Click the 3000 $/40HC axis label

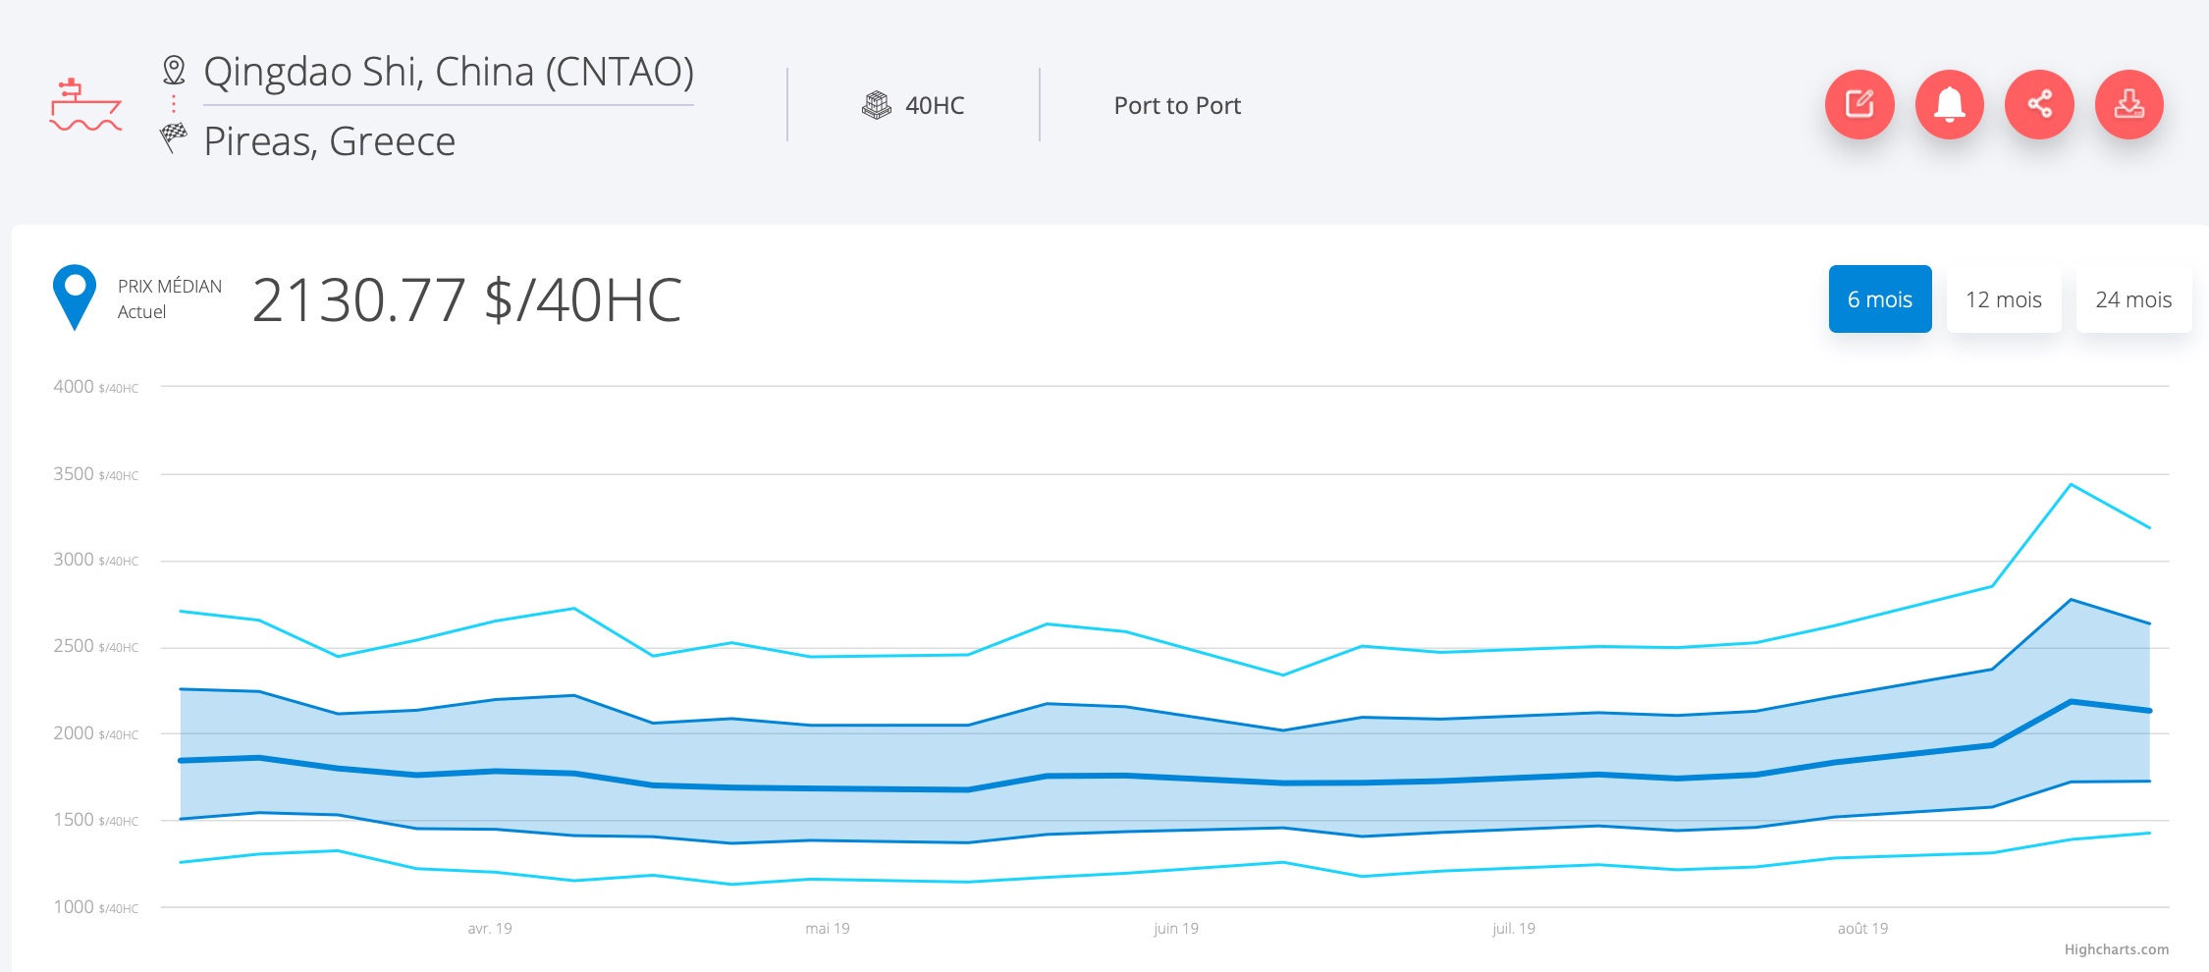click(x=95, y=560)
